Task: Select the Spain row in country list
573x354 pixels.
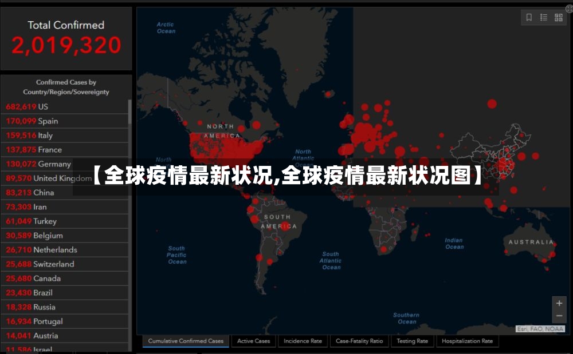Action: [x=65, y=121]
